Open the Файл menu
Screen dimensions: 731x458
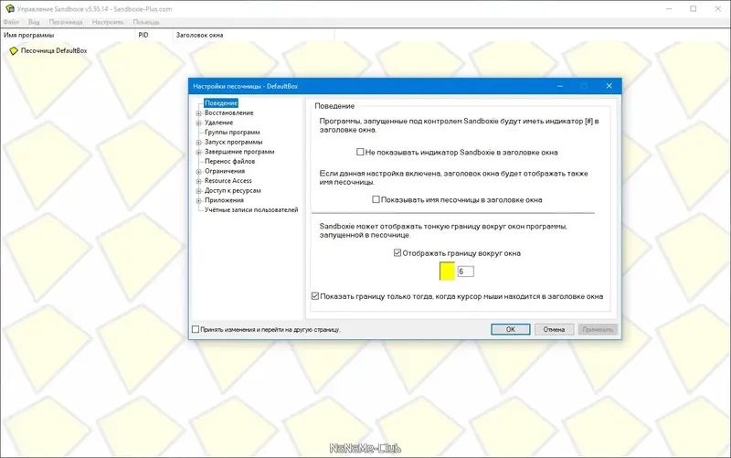click(x=11, y=22)
